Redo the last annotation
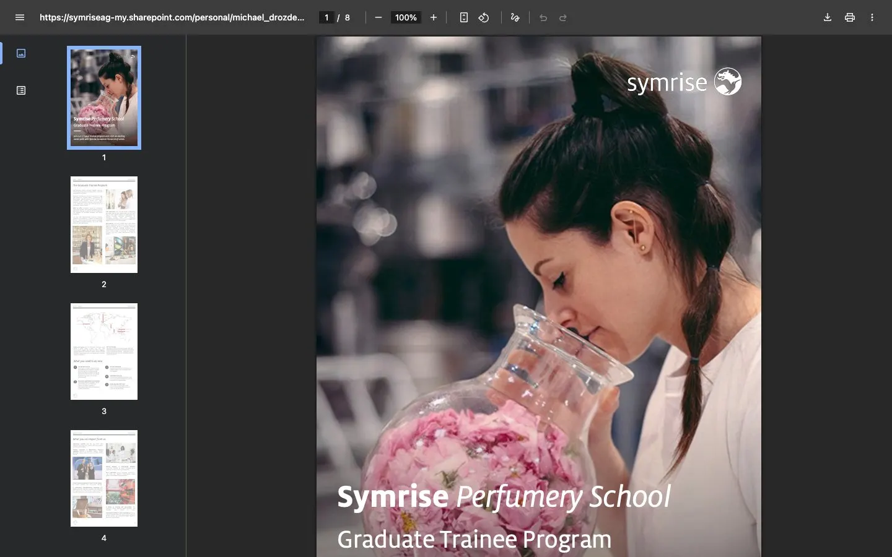 coord(563,17)
